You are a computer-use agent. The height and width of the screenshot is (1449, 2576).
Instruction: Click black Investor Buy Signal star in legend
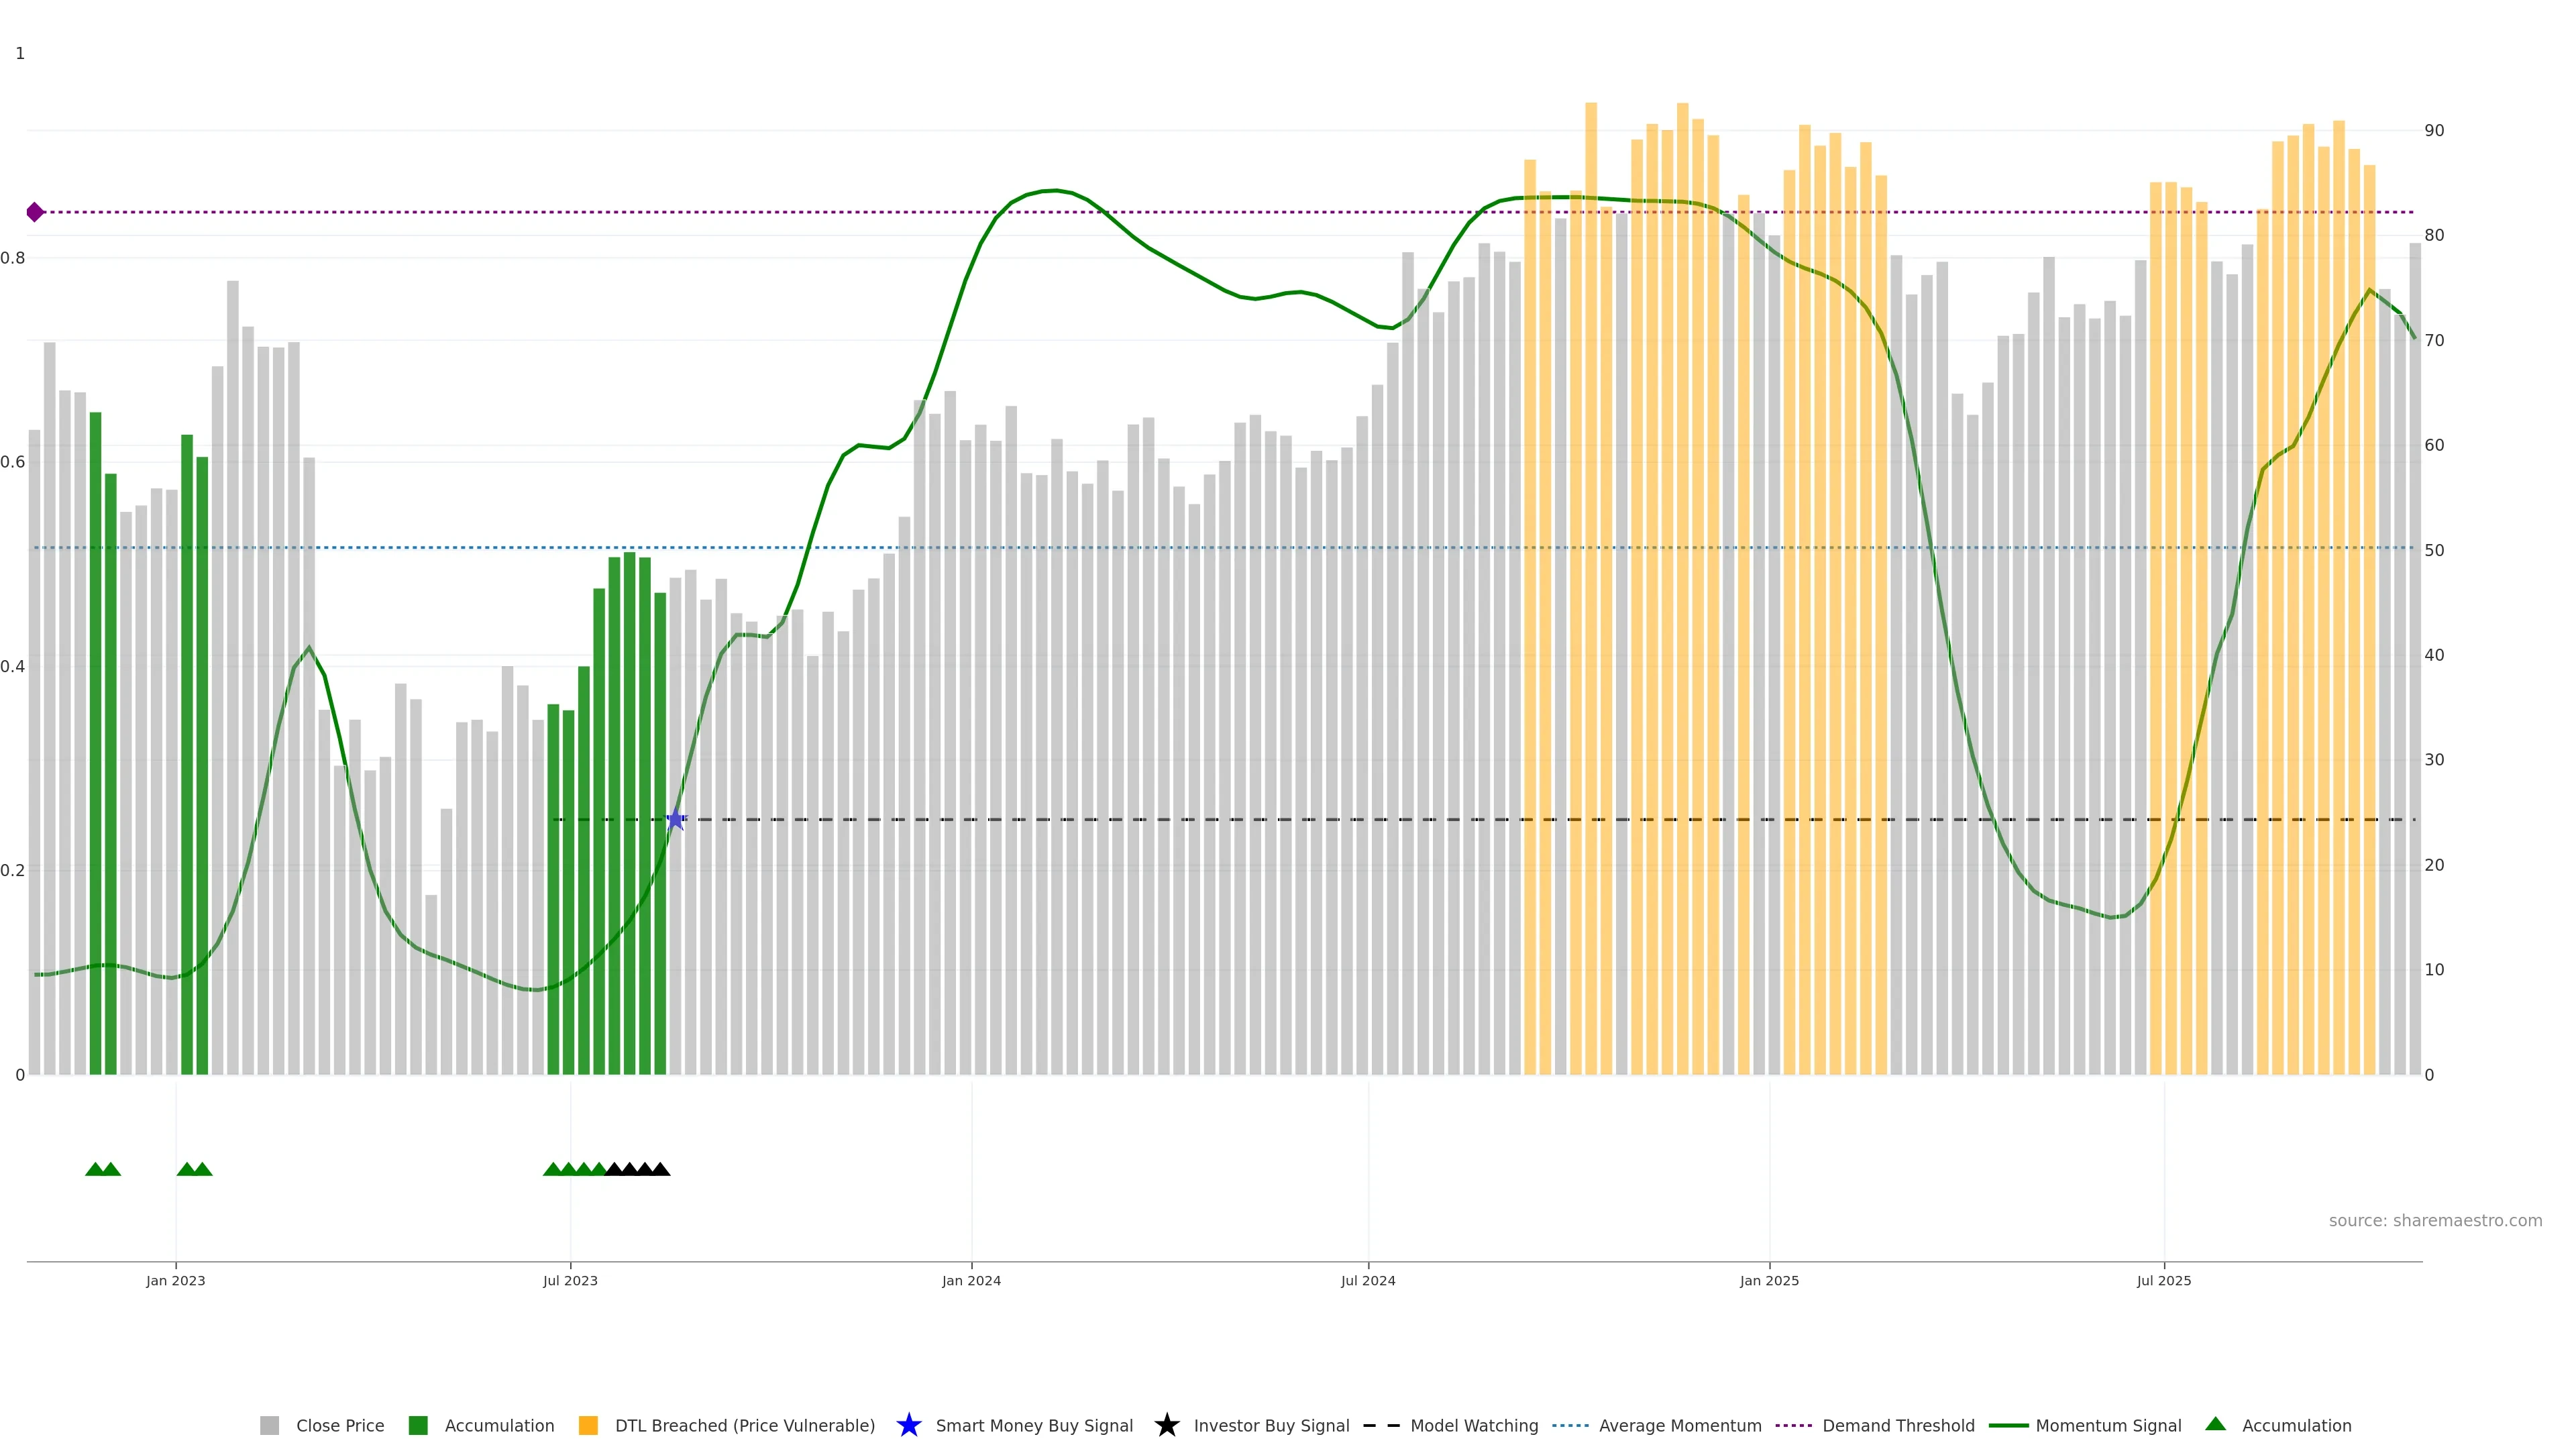(1166, 1425)
